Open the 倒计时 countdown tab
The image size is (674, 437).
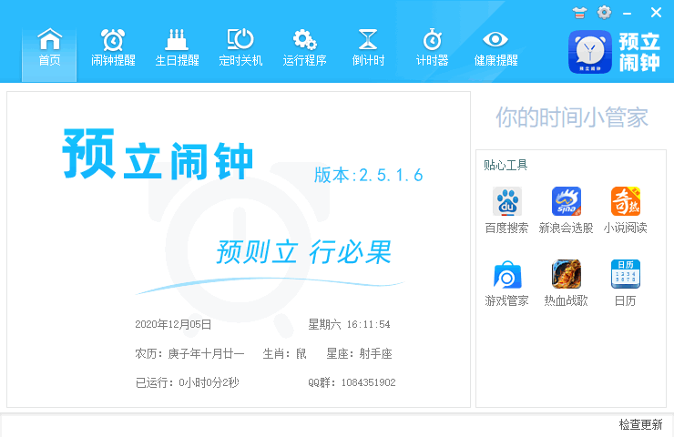(x=368, y=48)
